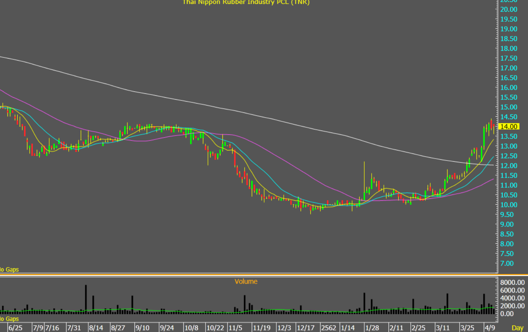
Task: Select the 7/31 date label
Action: 74,327
